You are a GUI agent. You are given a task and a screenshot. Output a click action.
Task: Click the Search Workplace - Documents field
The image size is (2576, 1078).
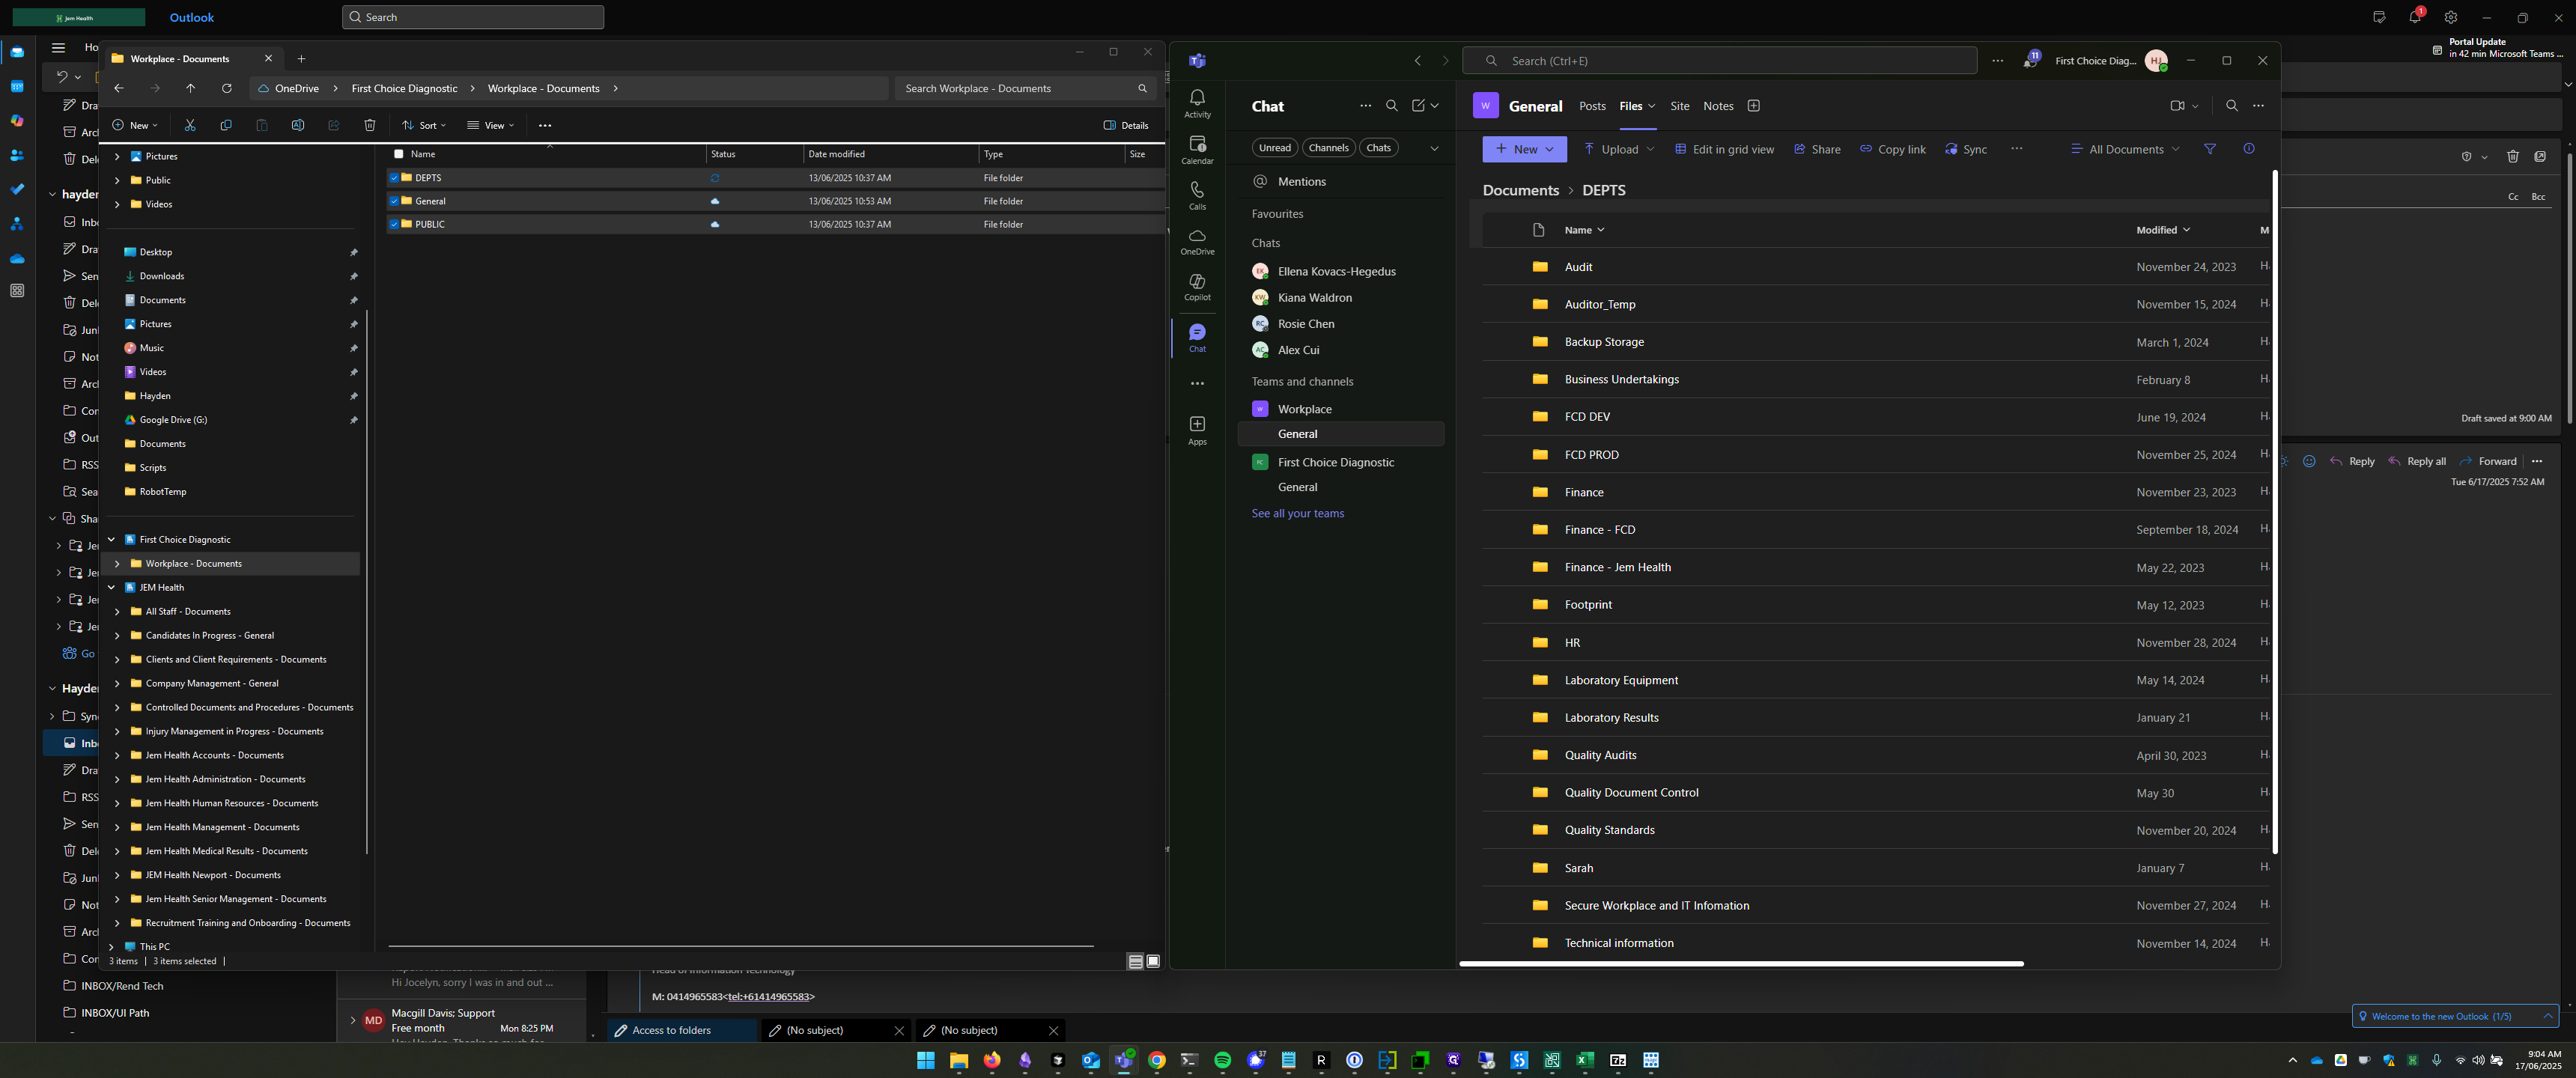click(x=1024, y=89)
